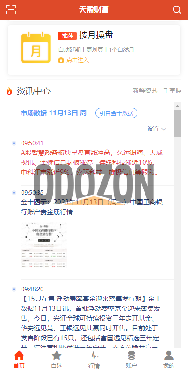Tap the flame icon next to 资讯中心
The height and width of the screenshot is (371, 188).
[x=9, y=91]
